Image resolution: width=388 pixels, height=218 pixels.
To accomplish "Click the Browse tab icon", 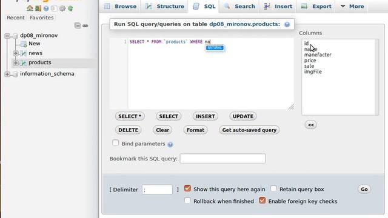I will [x=107, y=6].
